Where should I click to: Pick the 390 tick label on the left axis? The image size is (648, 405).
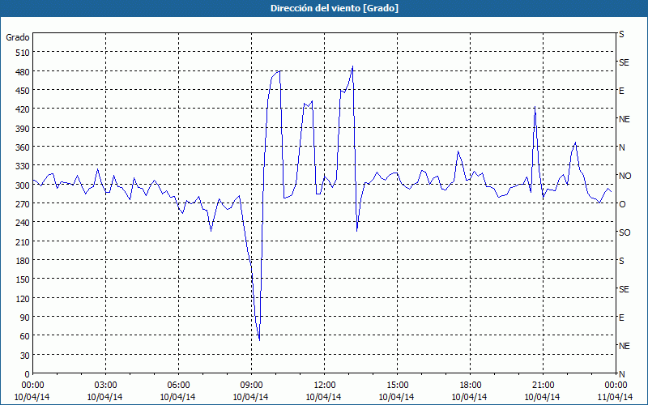click(x=23, y=129)
